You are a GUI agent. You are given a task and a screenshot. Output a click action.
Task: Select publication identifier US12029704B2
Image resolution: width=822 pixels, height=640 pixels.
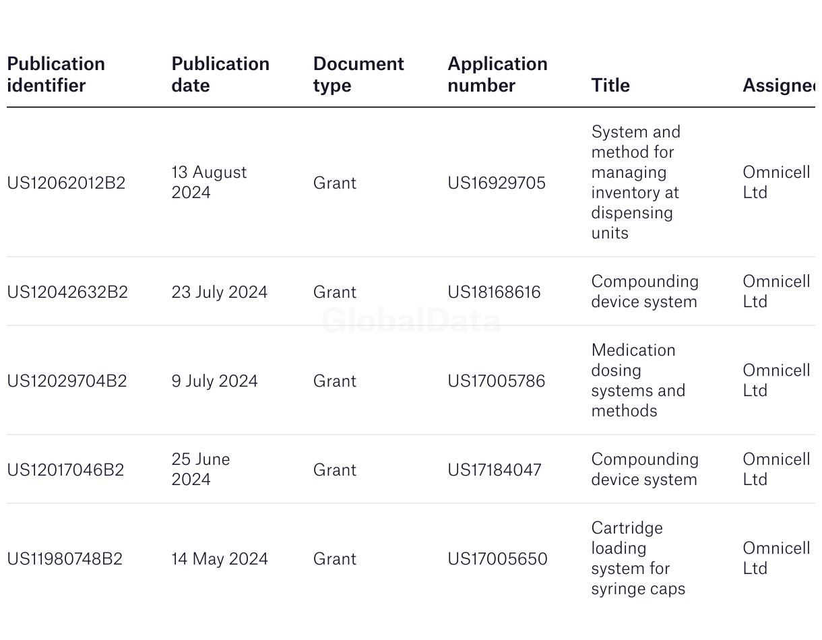click(x=67, y=381)
